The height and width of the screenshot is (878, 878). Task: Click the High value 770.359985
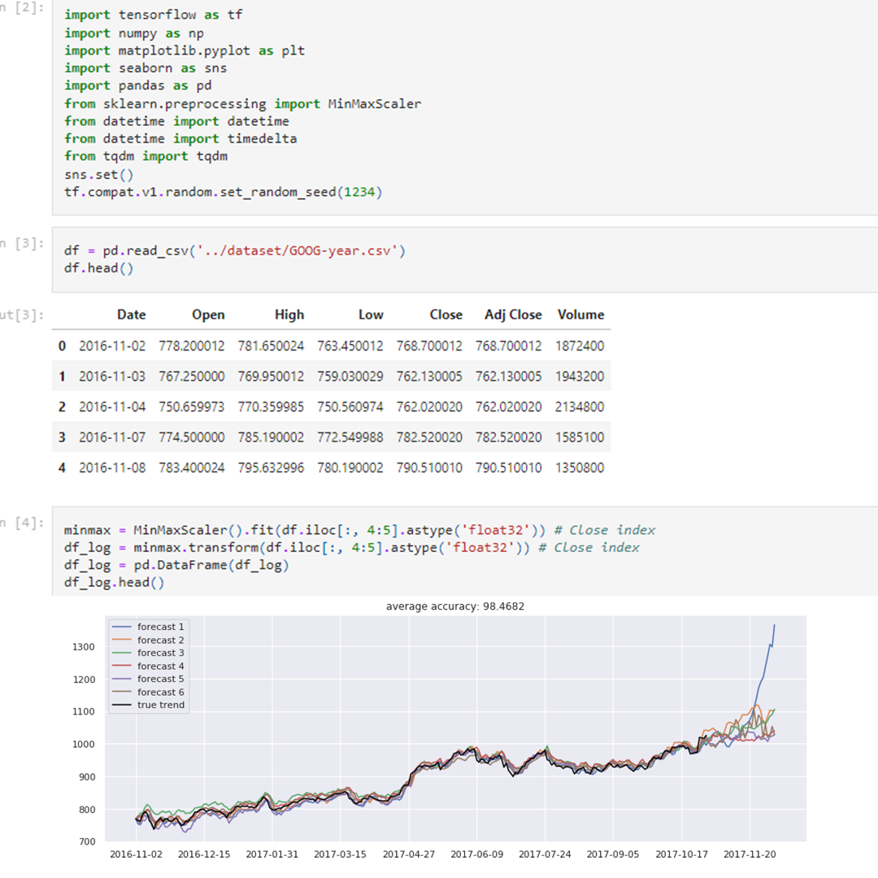coord(271,406)
